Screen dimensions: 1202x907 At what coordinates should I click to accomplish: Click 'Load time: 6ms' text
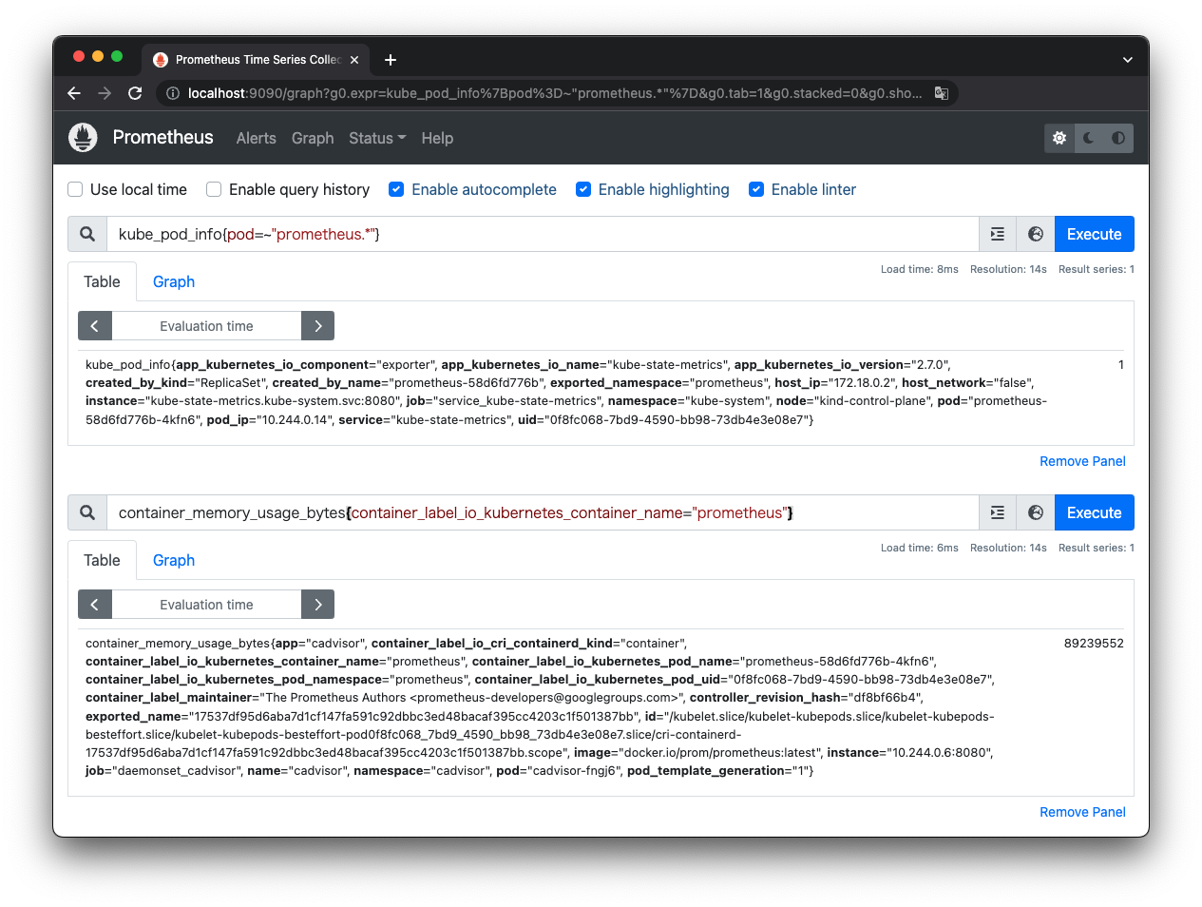(919, 548)
